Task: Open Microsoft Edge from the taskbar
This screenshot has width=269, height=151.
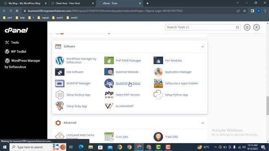Action: [x=81, y=147]
